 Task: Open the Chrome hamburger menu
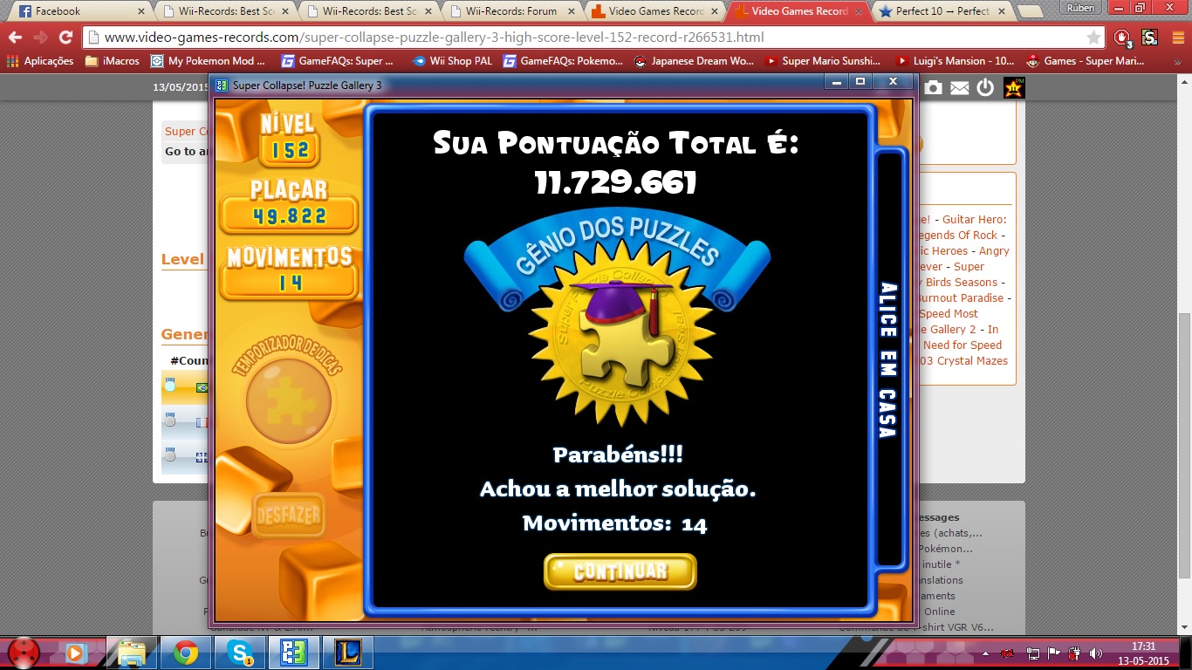coord(1177,38)
